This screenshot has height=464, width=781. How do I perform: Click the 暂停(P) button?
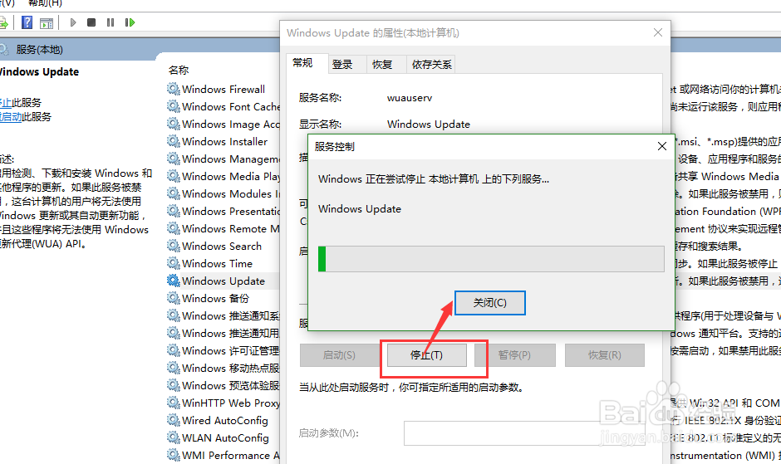pos(514,355)
